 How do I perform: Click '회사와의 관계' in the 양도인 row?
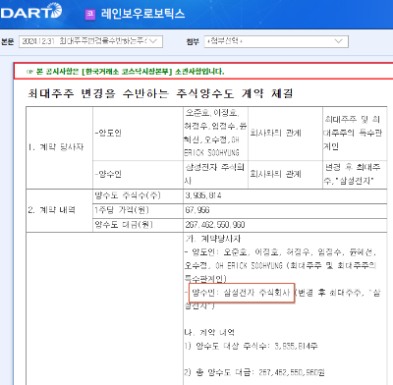(x=285, y=134)
